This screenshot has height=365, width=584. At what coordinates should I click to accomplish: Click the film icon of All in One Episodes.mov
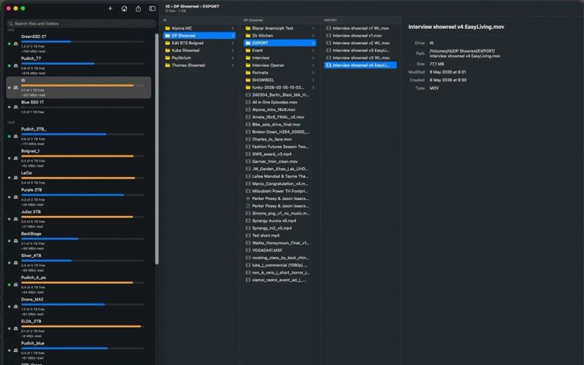point(248,102)
